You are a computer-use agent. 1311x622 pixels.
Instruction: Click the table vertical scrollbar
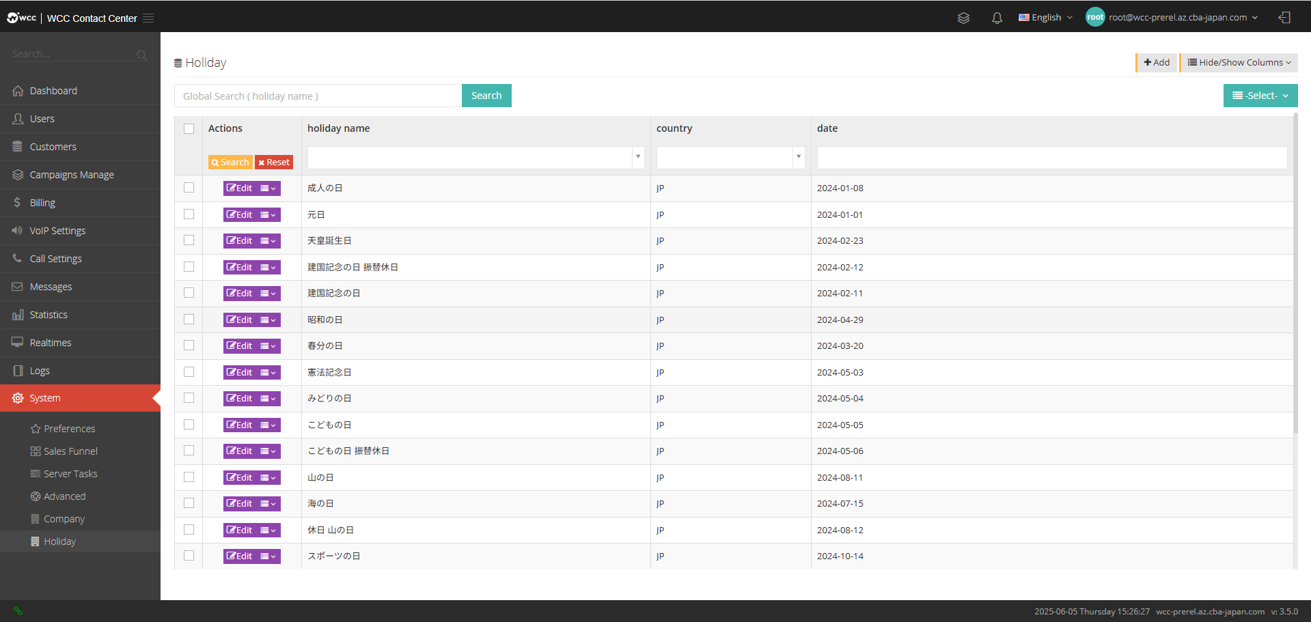coord(1295,273)
